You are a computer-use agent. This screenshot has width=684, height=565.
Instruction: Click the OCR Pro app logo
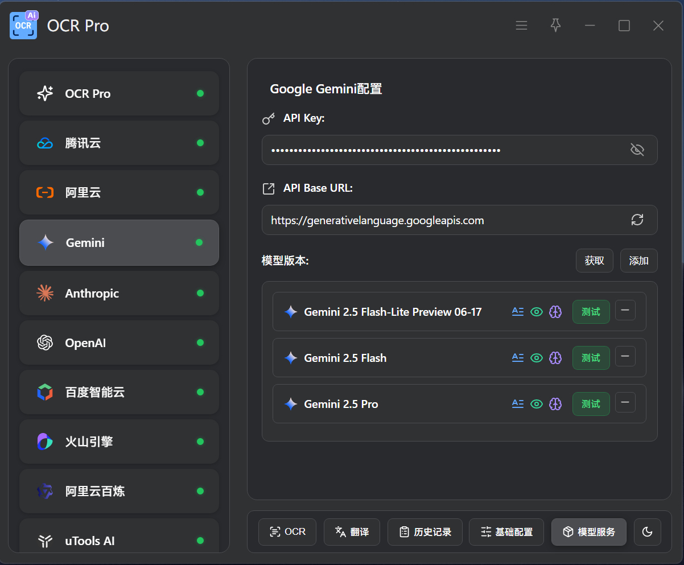[24, 25]
